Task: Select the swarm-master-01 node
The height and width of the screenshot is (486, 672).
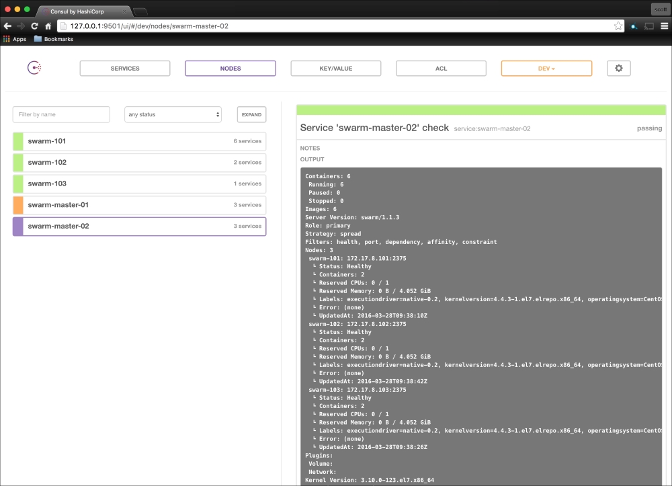Action: (139, 205)
